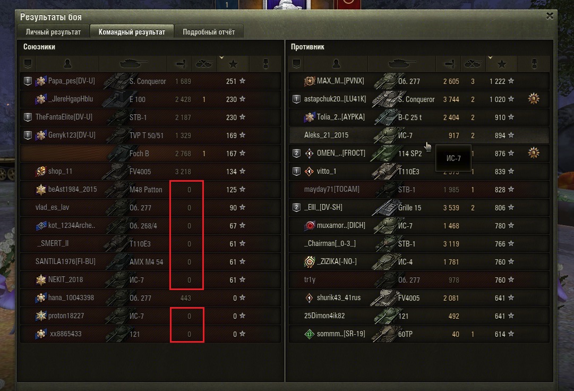
Task: Sort enemies by tank type icon
Action: point(401,64)
